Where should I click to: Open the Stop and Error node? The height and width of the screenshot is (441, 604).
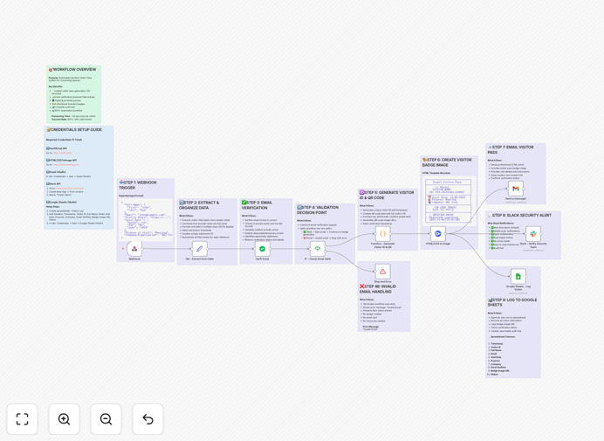pyautogui.click(x=383, y=272)
